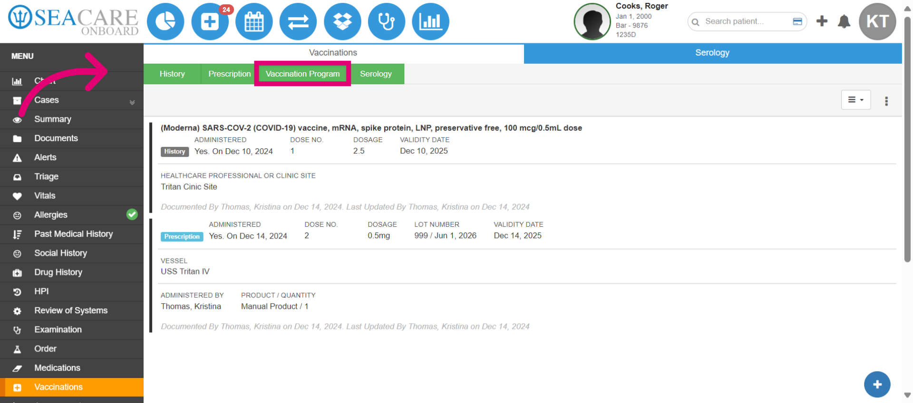This screenshot has height=403, width=913.
Task: Select the Prescription sub-tab
Action: coord(229,74)
